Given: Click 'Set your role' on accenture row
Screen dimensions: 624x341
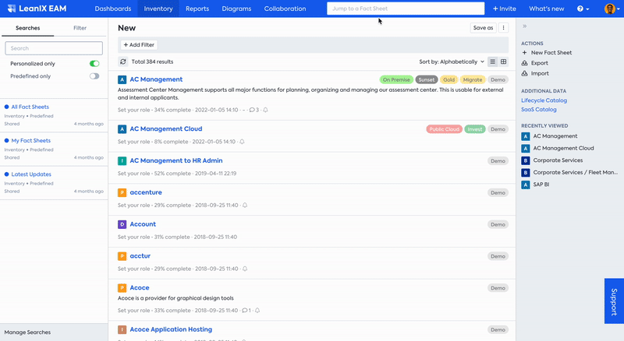Looking at the screenshot, I should pyautogui.click(x=133, y=206).
